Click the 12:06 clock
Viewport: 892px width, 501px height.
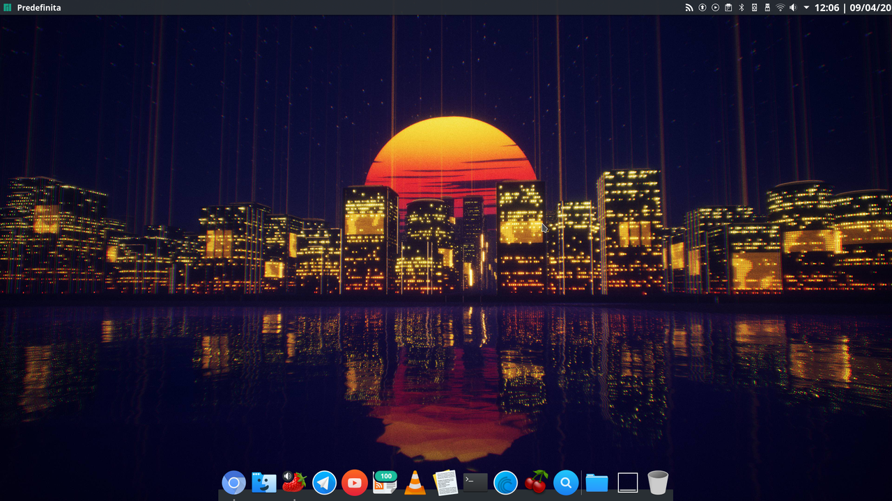click(827, 8)
